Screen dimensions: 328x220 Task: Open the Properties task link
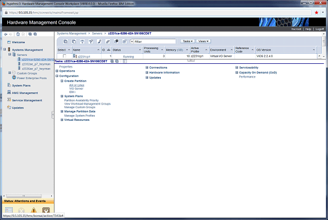pyautogui.click(x=66, y=66)
